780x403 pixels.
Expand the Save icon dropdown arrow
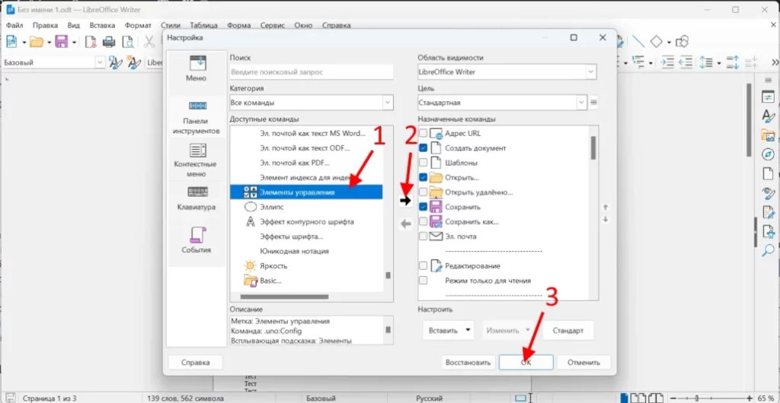[x=74, y=42]
